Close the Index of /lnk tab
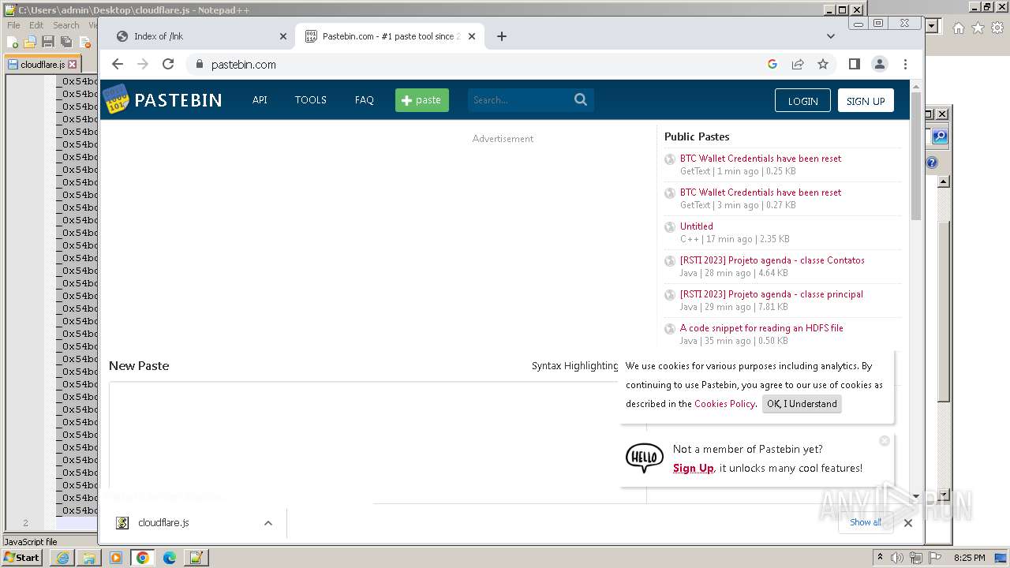 click(x=283, y=36)
